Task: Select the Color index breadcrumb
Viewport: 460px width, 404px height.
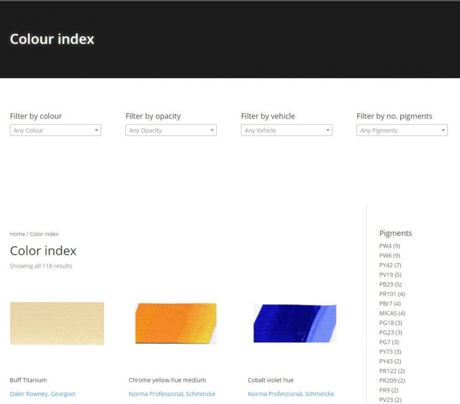Action: click(44, 234)
